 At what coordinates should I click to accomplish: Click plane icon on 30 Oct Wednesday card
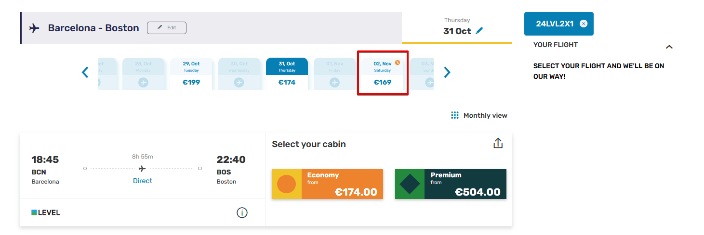coord(239,82)
